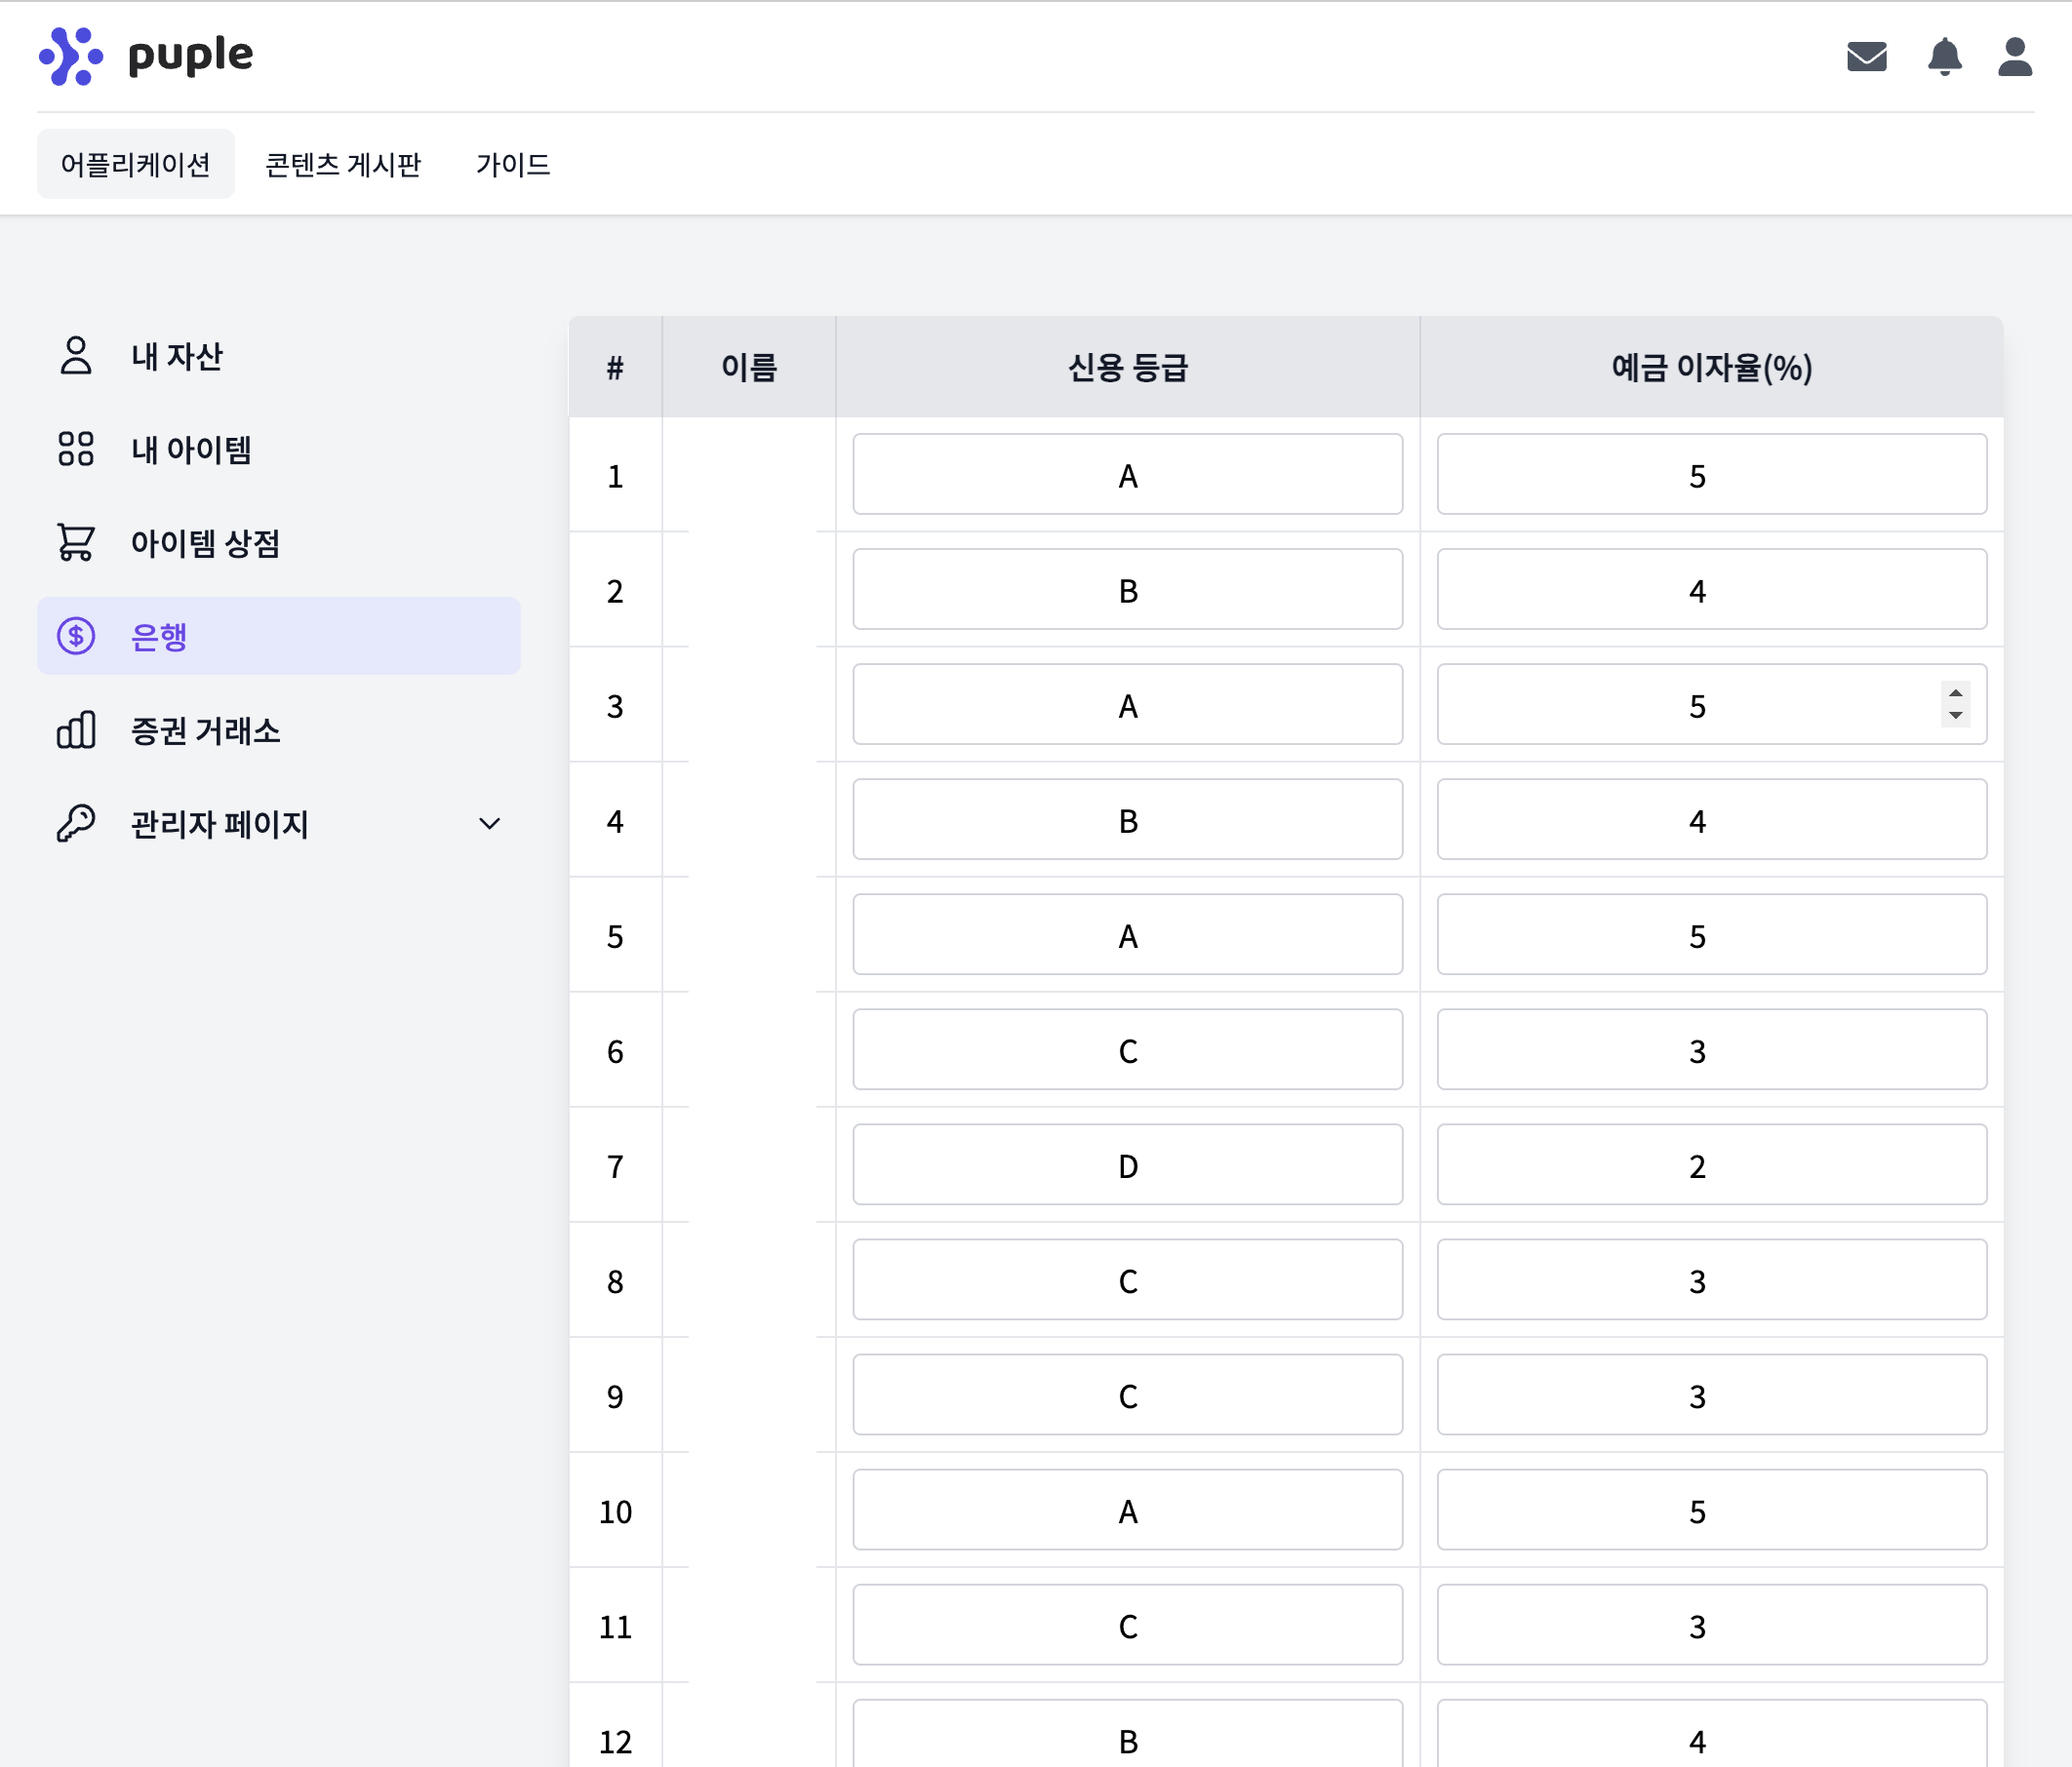Click the 은행 dollar coin icon
This screenshot has height=1767, width=2072.
(x=76, y=636)
